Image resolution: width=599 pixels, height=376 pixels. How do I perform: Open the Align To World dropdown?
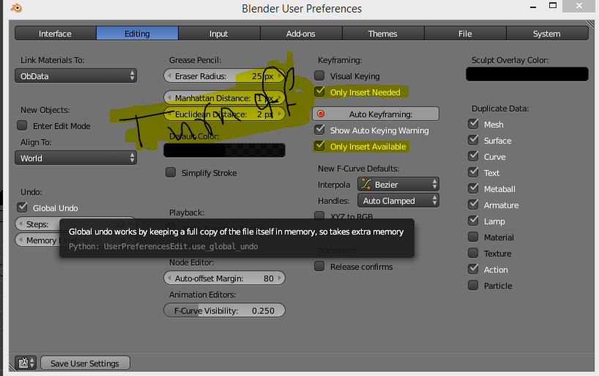75,158
